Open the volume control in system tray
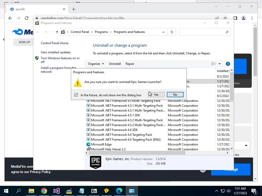This screenshot has height=196, width=262. [229, 191]
